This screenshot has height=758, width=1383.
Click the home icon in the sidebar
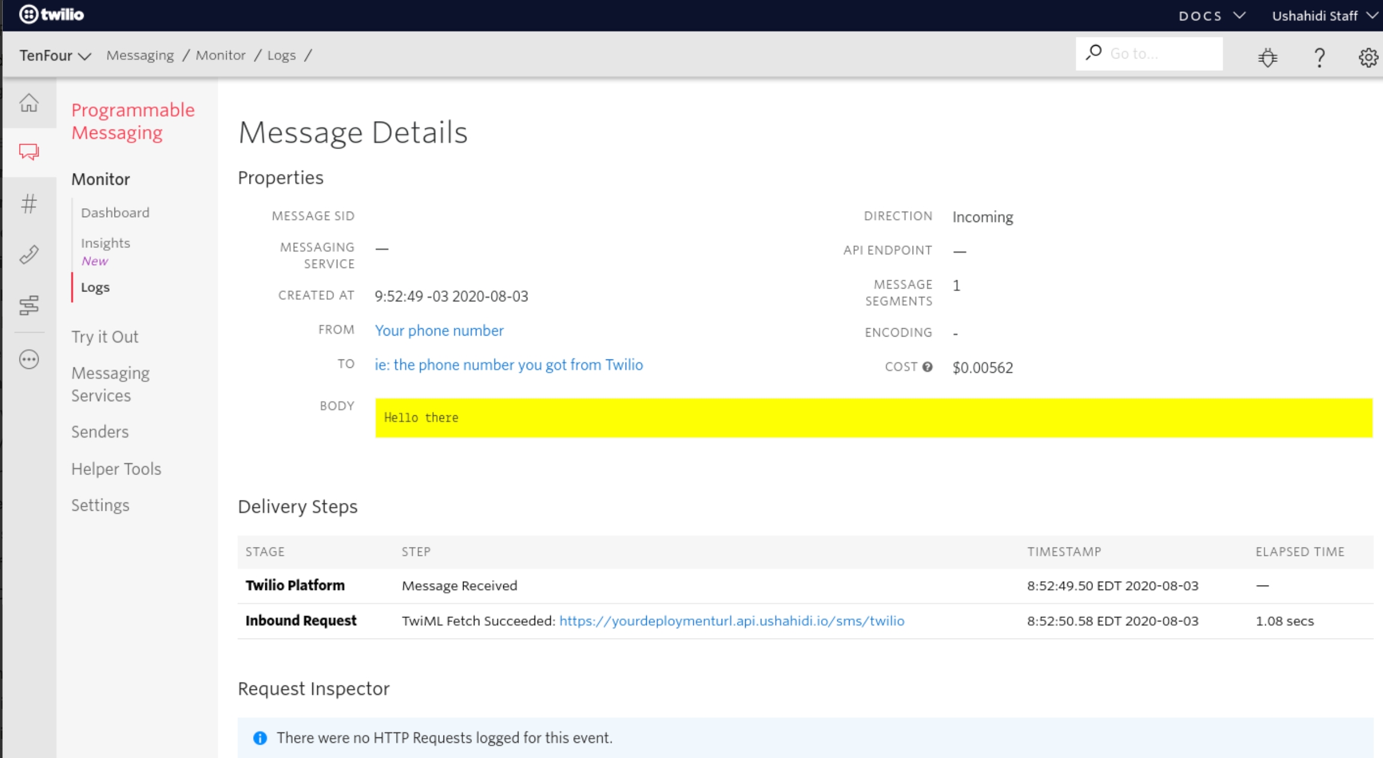29,103
